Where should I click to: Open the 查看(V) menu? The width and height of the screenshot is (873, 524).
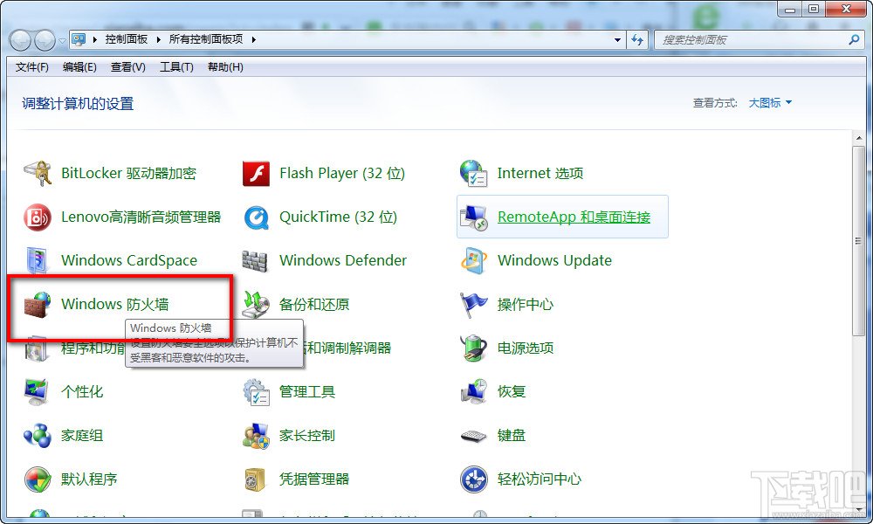pos(128,67)
